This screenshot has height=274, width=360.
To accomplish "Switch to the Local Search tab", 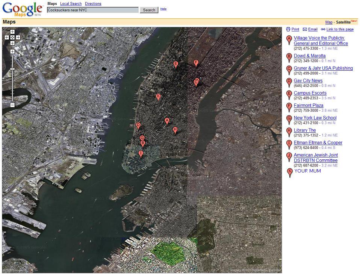I will (x=71, y=4).
